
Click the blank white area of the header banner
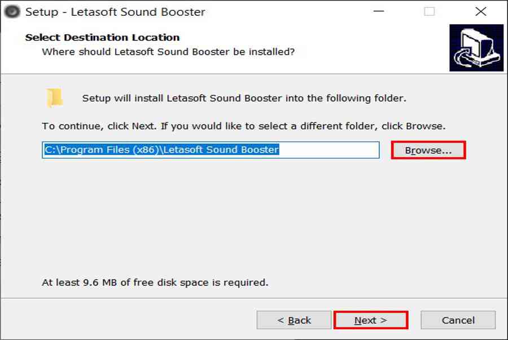pos(367,48)
